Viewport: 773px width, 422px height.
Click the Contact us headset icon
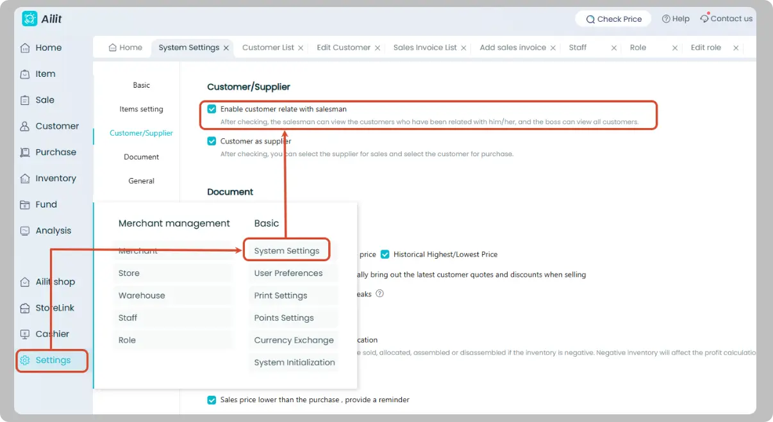tap(704, 19)
